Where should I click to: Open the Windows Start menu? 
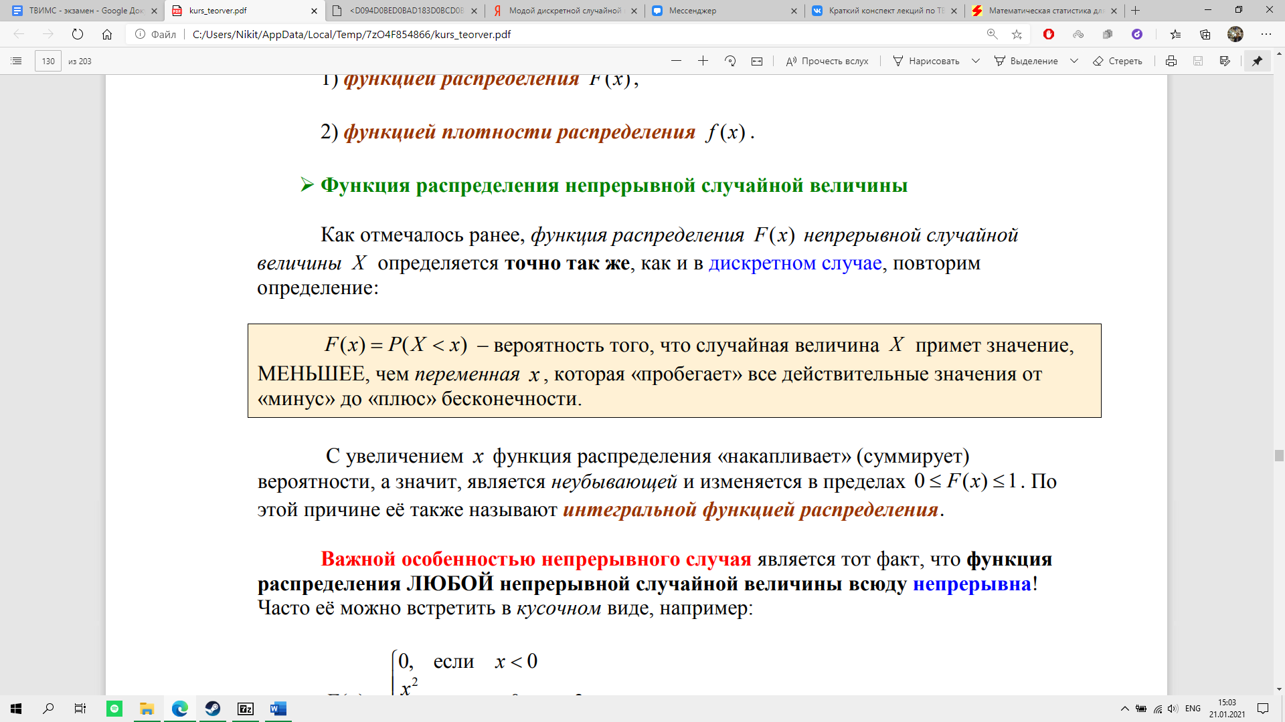[x=16, y=709]
